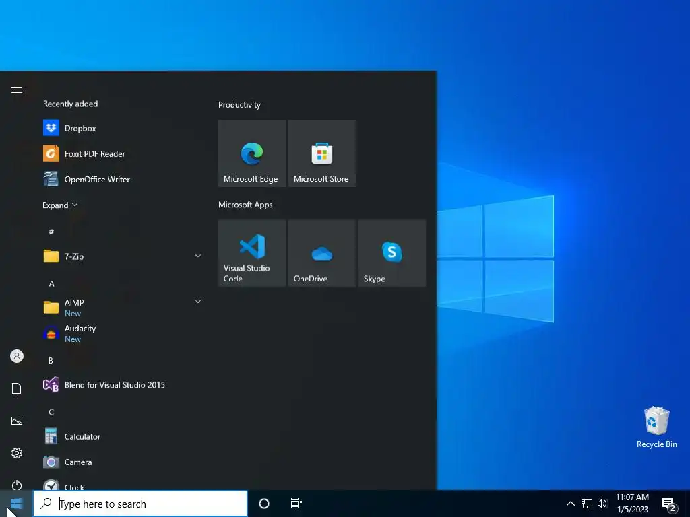Image resolution: width=690 pixels, height=517 pixels.
Task: Open the Documents shortcut in Start sidebar
Action: pyautogui.click(x=17, y=388)
